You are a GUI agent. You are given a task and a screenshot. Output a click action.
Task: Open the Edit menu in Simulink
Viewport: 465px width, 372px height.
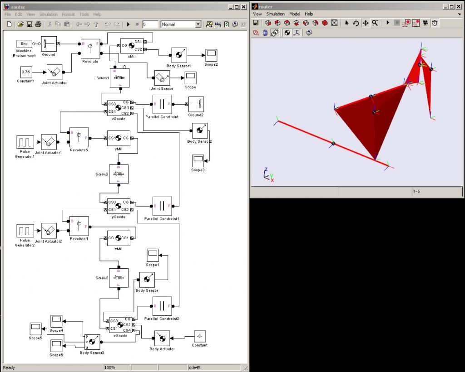(18, 14)
